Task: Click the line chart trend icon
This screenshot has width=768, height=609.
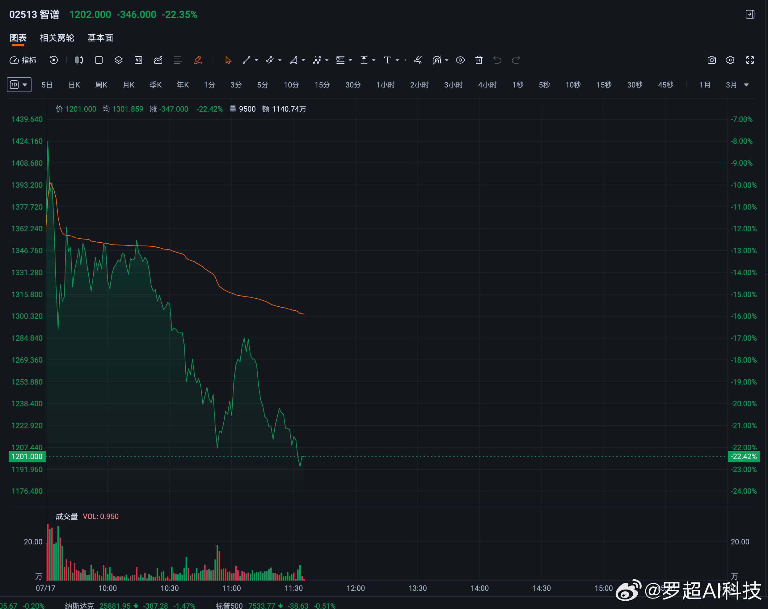Action: 158,60
